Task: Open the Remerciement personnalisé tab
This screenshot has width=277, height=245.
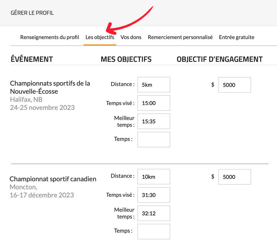Action: pyautogui.click(x=180, y=37)
